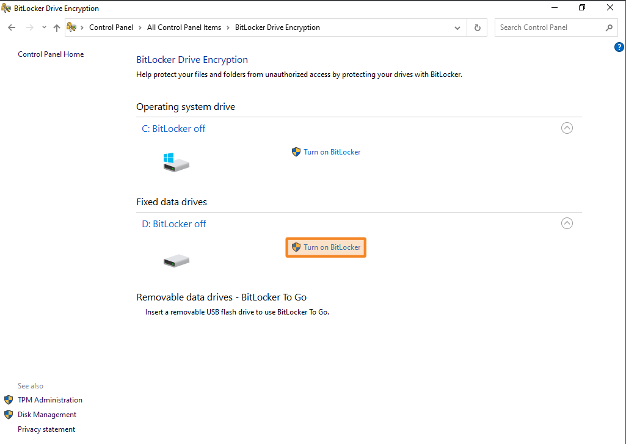Open Disk Management link
Viewport: 626px width, 444px height.
[47, 415]
